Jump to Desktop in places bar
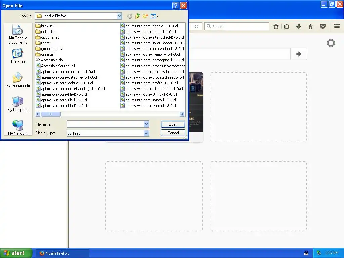The width and height of the screenshot is (344, 258). coord(18,56)
